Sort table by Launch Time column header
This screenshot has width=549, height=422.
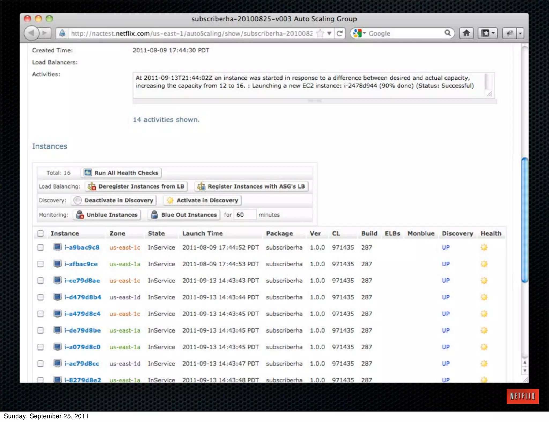[x=202, y=233]
